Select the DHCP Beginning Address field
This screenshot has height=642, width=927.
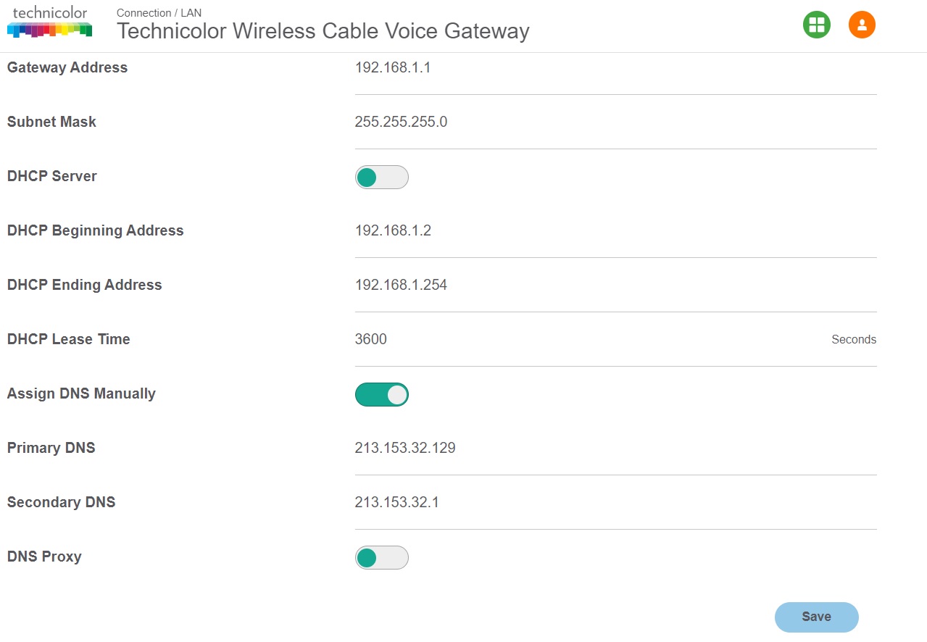(615, 231)
